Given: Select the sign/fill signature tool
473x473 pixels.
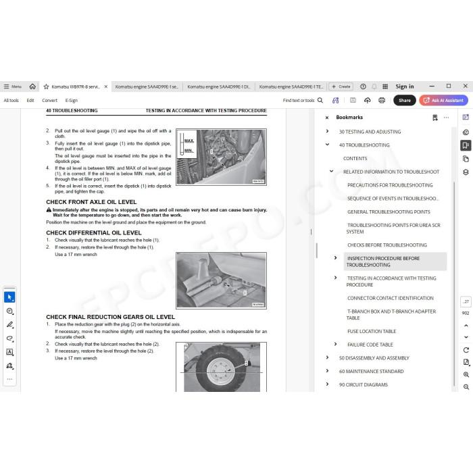Looking at the screenshot, I should [x=9, y=366].
